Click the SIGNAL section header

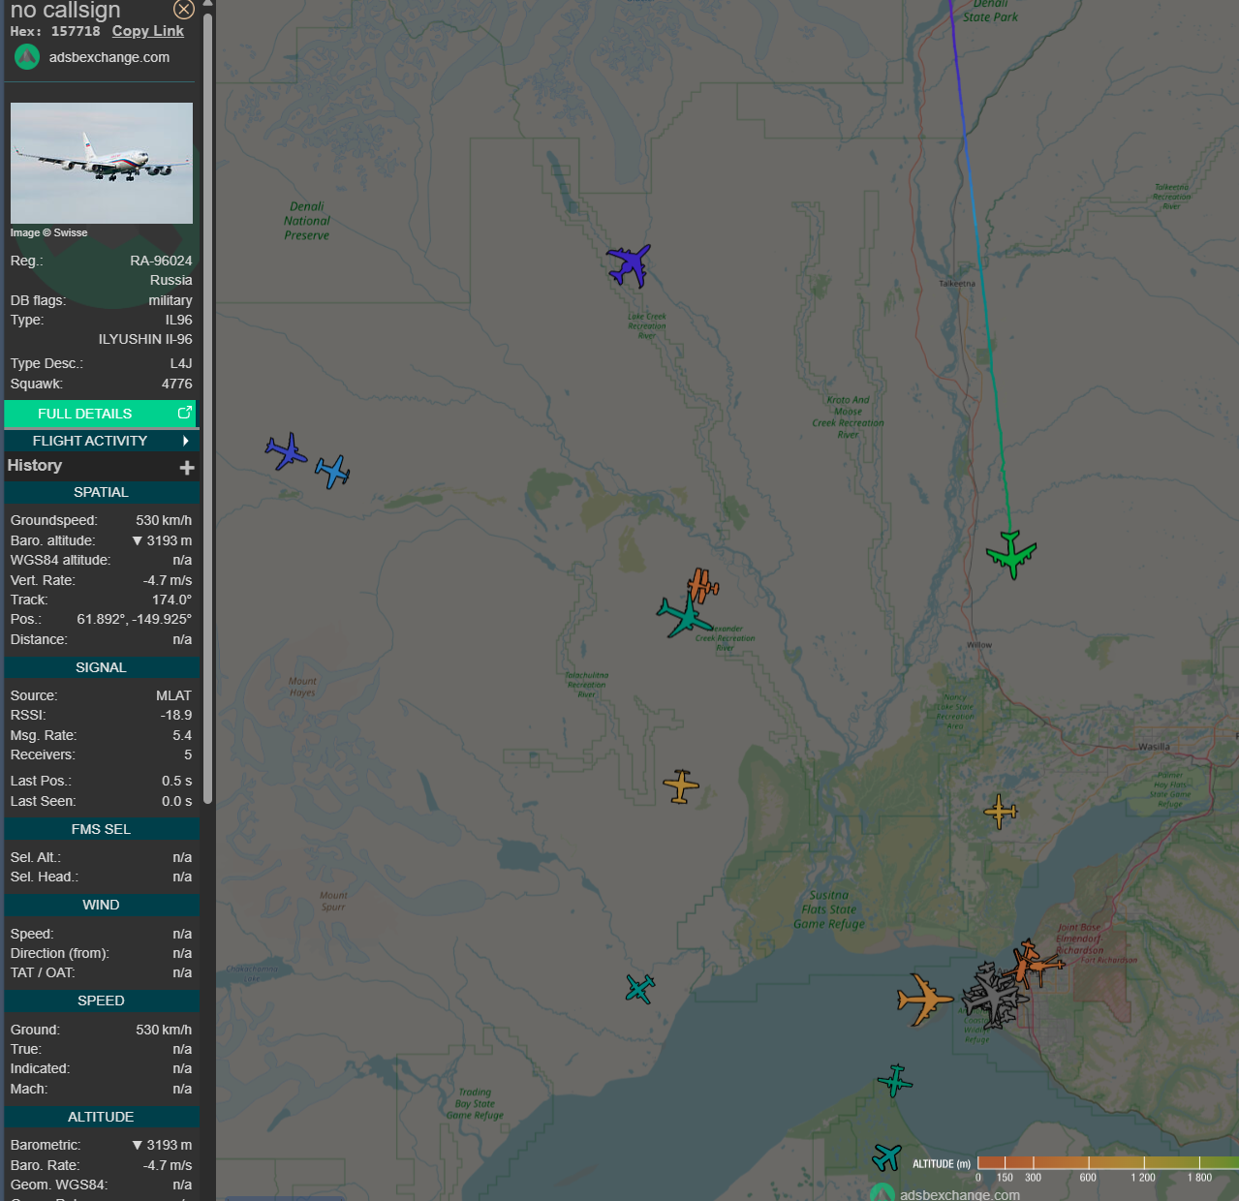[102, 667]
